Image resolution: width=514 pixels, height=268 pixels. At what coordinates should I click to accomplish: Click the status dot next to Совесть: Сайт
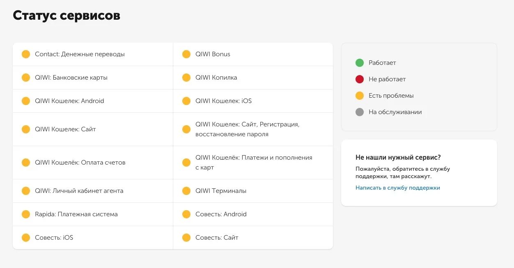(186, 238)
